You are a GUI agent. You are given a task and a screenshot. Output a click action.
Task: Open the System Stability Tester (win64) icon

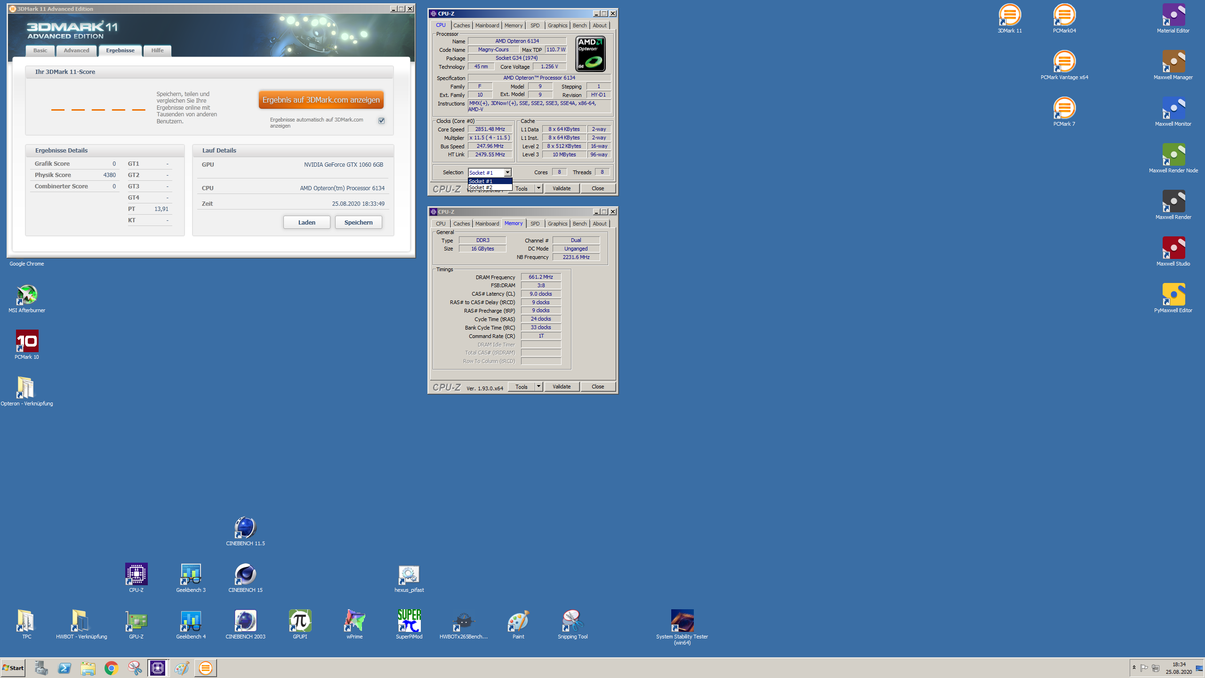[x=682, y=627]
